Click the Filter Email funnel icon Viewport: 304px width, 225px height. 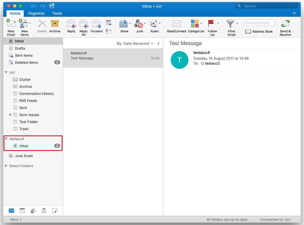click(230, 24)
